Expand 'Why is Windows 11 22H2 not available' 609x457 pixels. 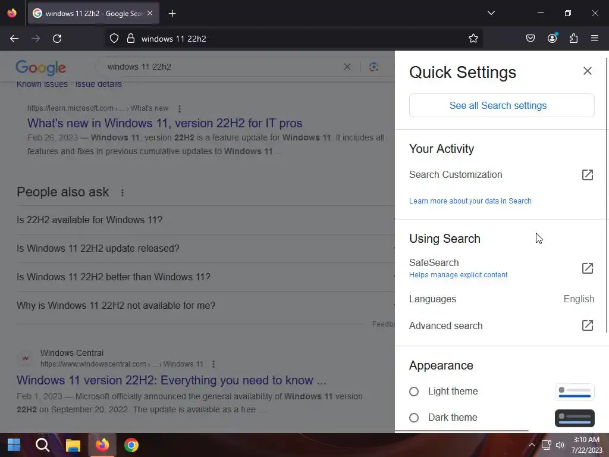pos(205,306)
